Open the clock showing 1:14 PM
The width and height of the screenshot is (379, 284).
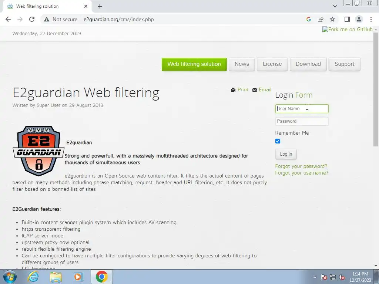(360, 277)
